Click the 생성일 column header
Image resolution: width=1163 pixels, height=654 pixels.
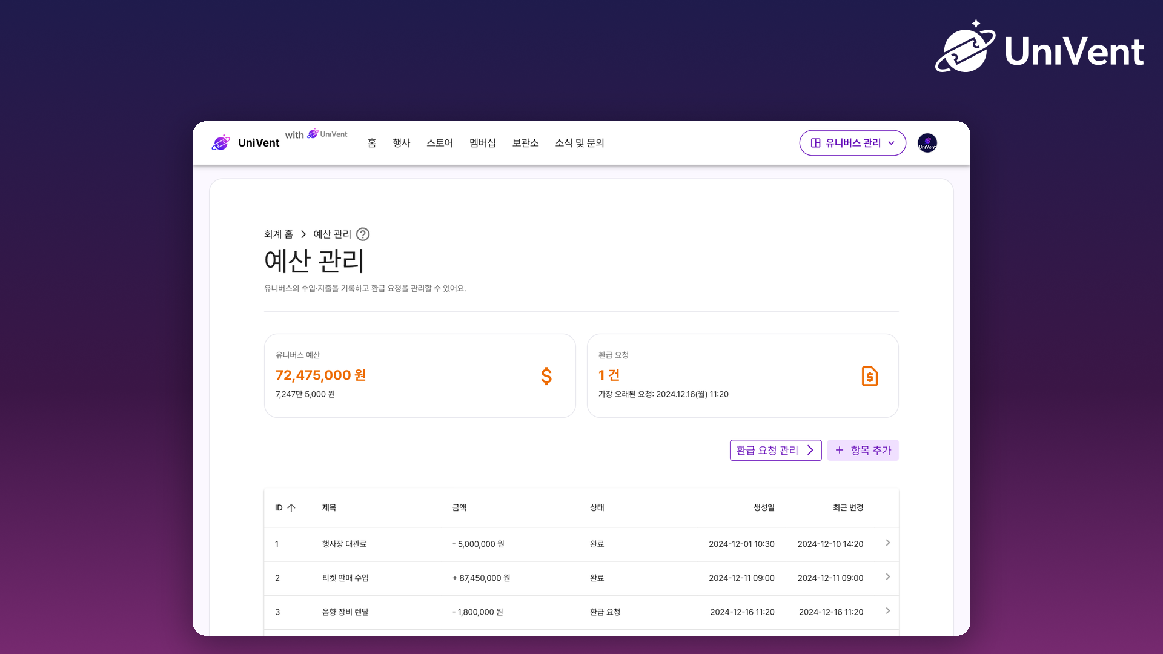[x=764, y=508]
